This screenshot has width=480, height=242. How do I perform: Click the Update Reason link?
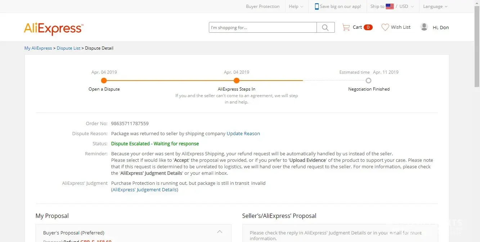tap(243, 133)
